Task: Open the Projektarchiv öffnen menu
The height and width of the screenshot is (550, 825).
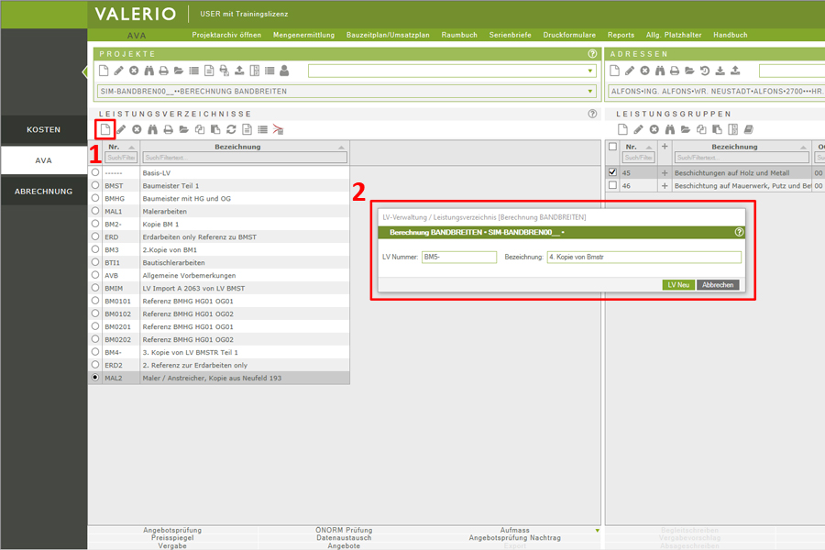Action: click(x=226, y=35)
